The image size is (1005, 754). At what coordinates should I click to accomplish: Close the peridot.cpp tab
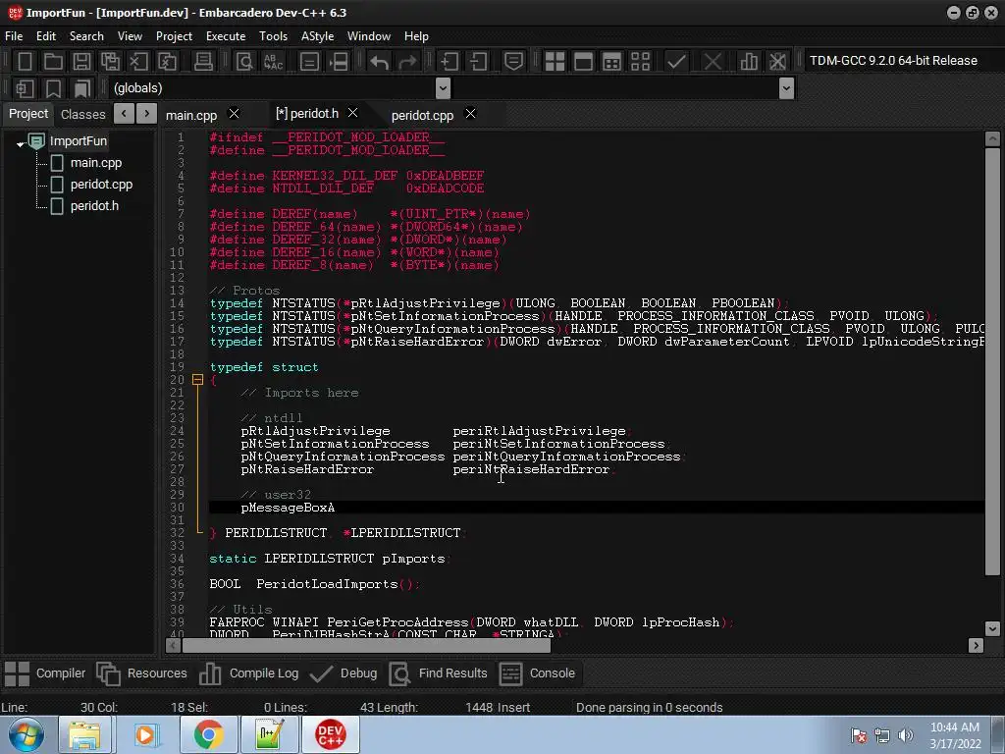pos(470,114)
